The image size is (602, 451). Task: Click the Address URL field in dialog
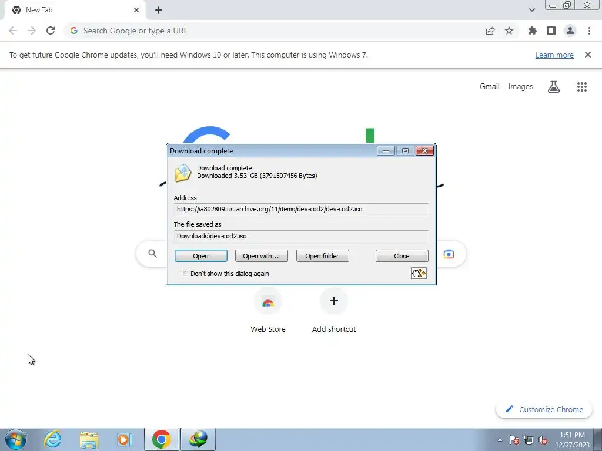[x=302, y=210]
